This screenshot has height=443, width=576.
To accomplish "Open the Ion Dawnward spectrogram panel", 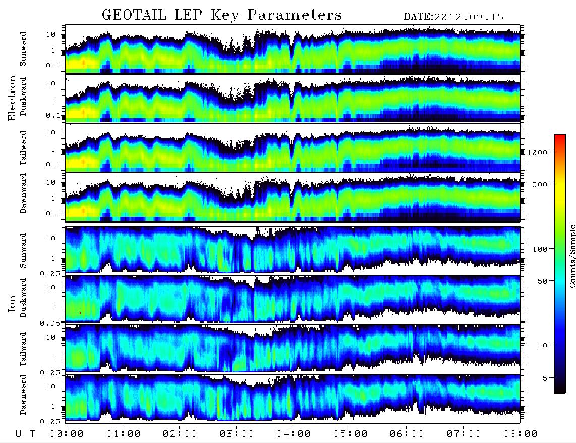I will [x=293, y=398].
